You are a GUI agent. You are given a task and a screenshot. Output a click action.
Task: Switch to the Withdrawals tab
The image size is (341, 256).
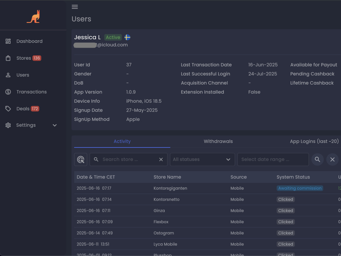pos(218,141)
